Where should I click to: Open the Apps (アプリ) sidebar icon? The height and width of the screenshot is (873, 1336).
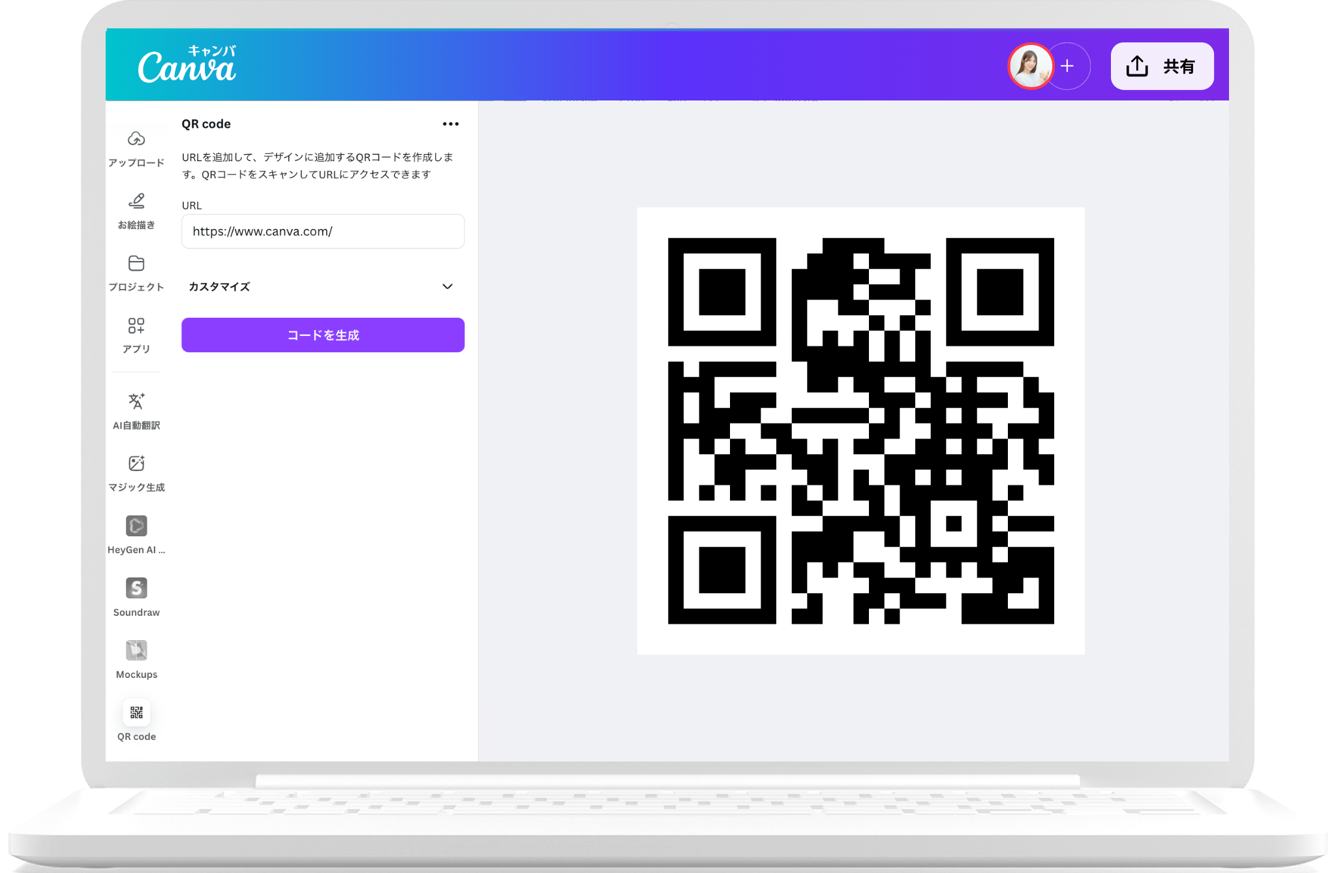pyautogui.click(x=136, y=326)
